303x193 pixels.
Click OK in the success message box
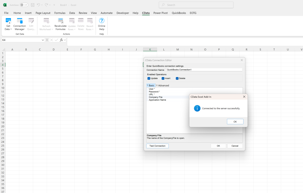pos(235,122)
